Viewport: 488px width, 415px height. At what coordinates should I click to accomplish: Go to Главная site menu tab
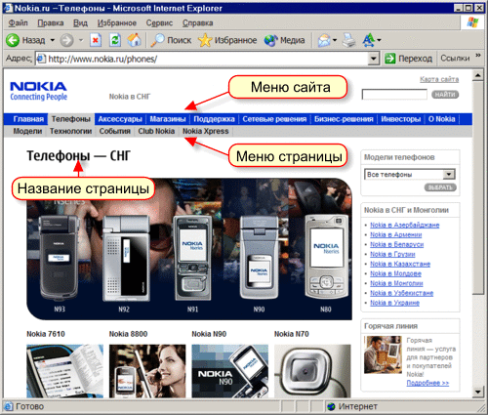point(28,119)
